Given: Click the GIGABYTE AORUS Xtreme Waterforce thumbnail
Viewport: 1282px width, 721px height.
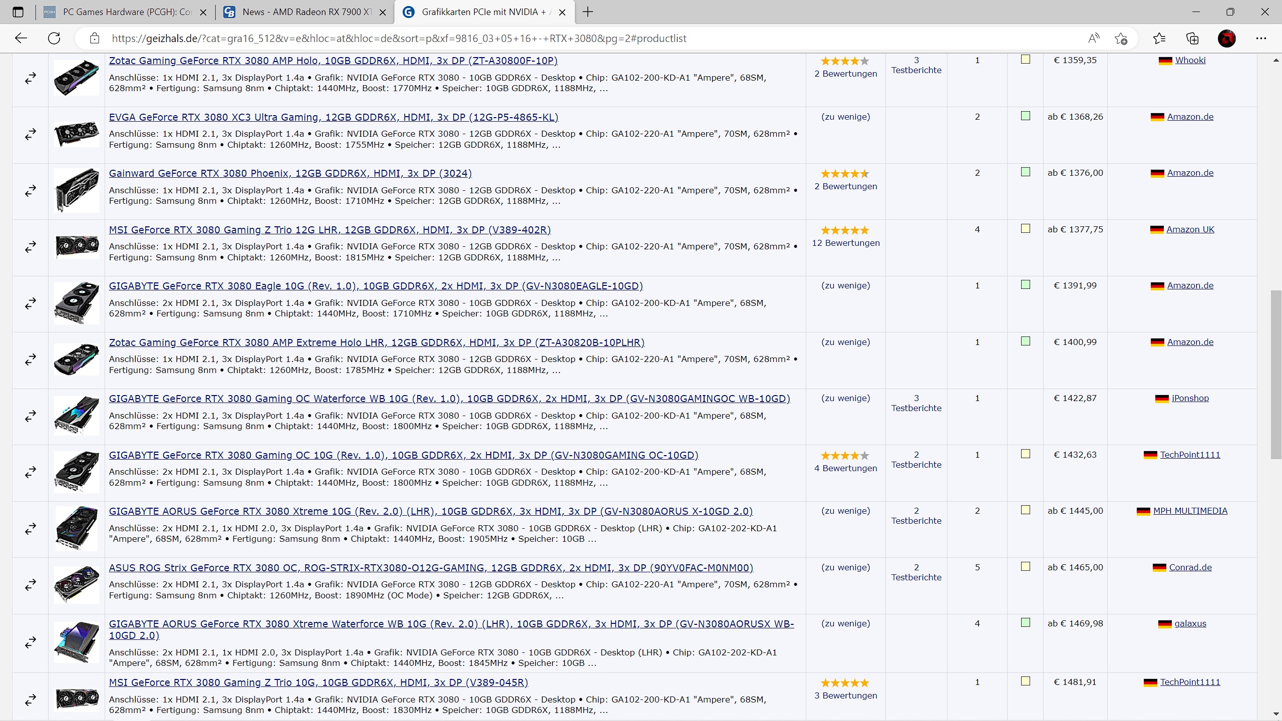Looking at the screenshot, I should 77,642.
